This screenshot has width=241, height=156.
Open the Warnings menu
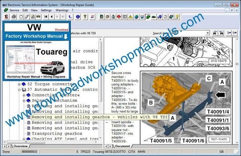click(62, 10)
